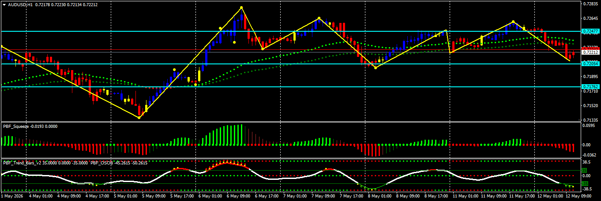Select the cyan 0.72477 price level tag

click(590, 31)
